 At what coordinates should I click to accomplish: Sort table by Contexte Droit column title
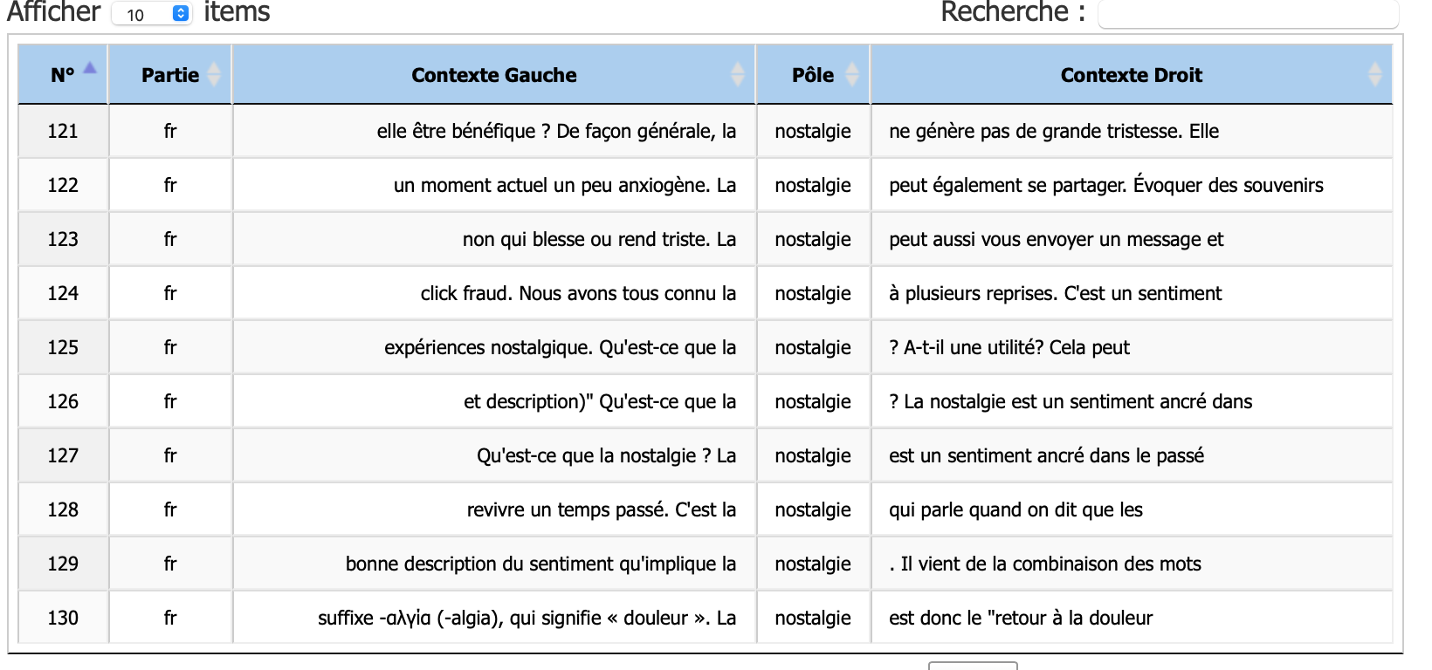coord(1131,75)
